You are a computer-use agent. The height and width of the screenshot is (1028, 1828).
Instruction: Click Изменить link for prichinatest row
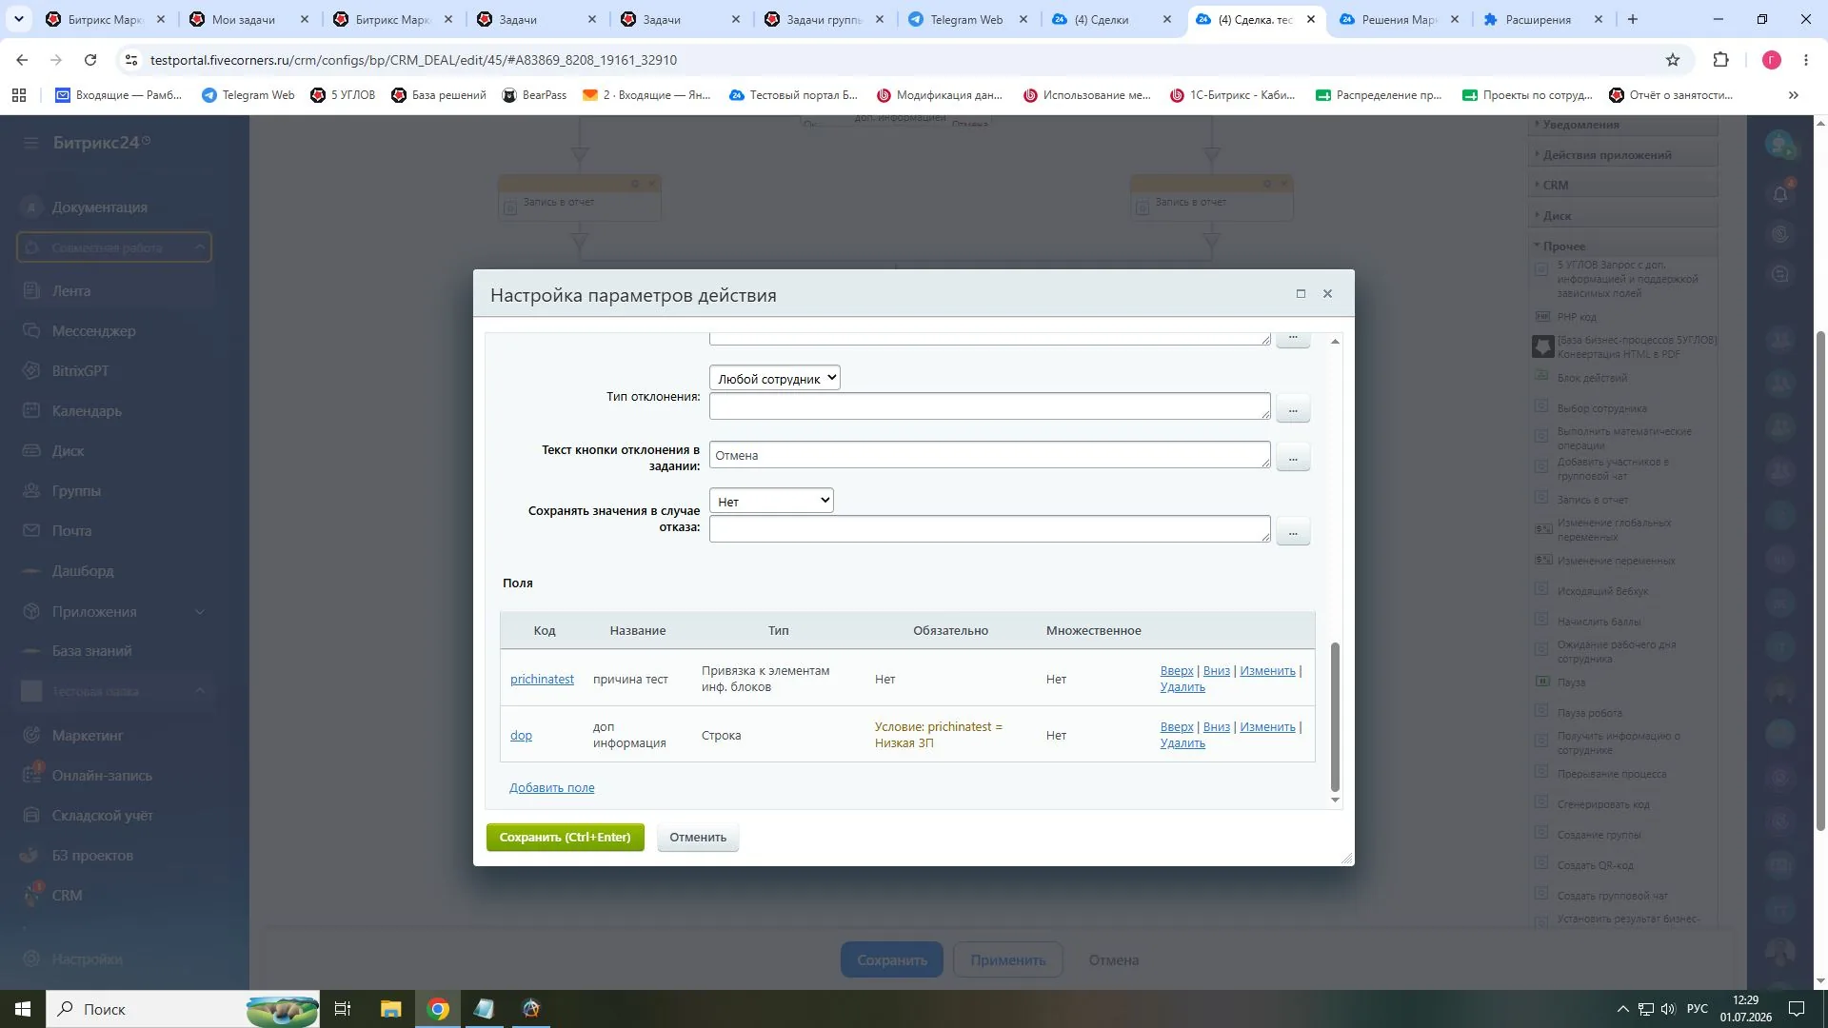(1267, 671)
